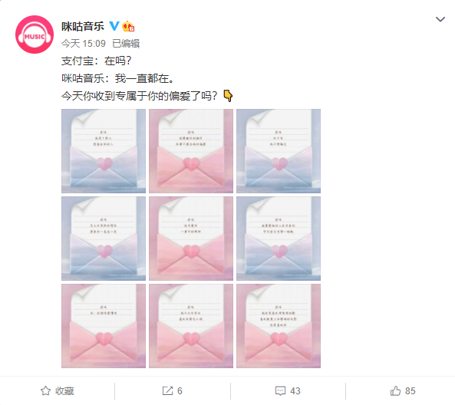Favorite the post with star icon
Screen dimensions: 455x405
(x=45, y=390)
